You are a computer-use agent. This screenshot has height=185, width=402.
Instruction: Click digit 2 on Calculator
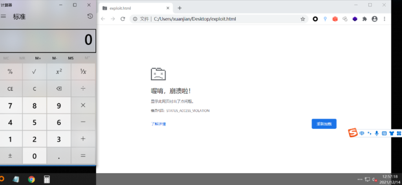35,139
